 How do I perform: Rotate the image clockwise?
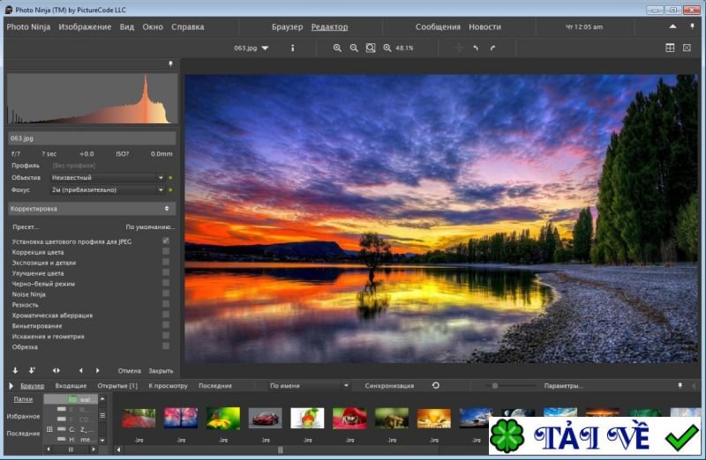click(492, 48)
